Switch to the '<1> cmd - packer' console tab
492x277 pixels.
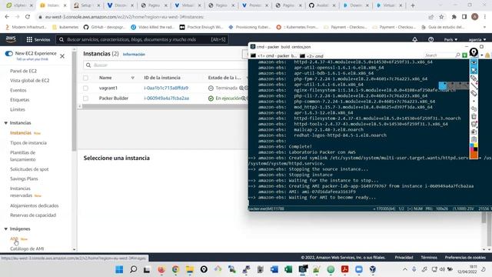coord(273,56)
